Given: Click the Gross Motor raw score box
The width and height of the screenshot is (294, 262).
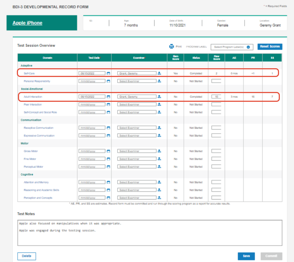Looking at the screenshot, I should point(216,151).
